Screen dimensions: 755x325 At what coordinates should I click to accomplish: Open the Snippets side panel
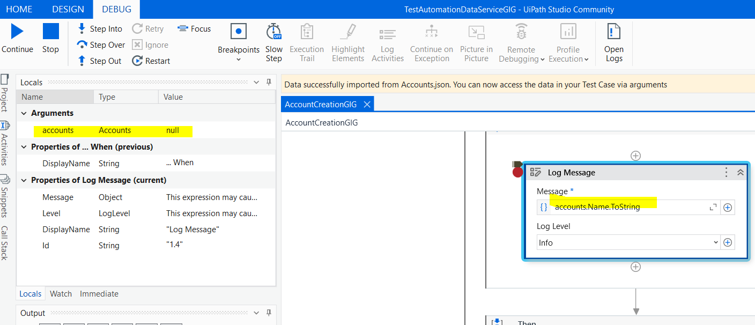[4, 196]
